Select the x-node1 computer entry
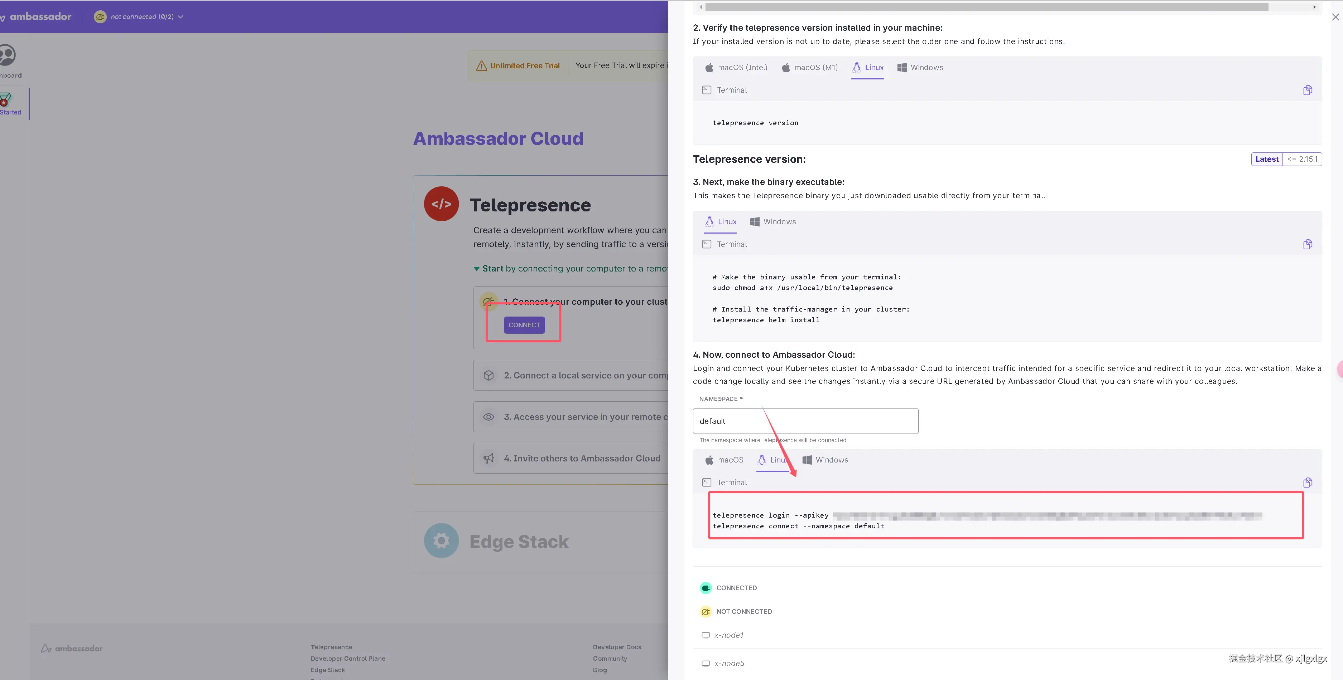The height and width of the screenshot is (680, 1343). click(728, 635)
